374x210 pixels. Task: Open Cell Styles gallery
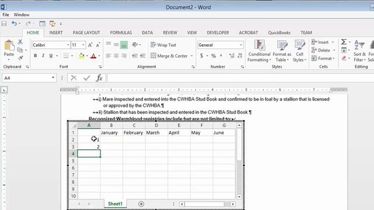(300, 51)
